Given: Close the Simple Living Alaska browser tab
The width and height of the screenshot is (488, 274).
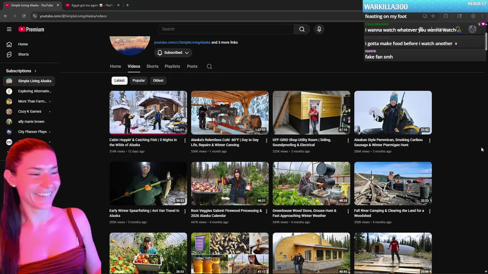Looking at the screenshot, I should point(58,5).
